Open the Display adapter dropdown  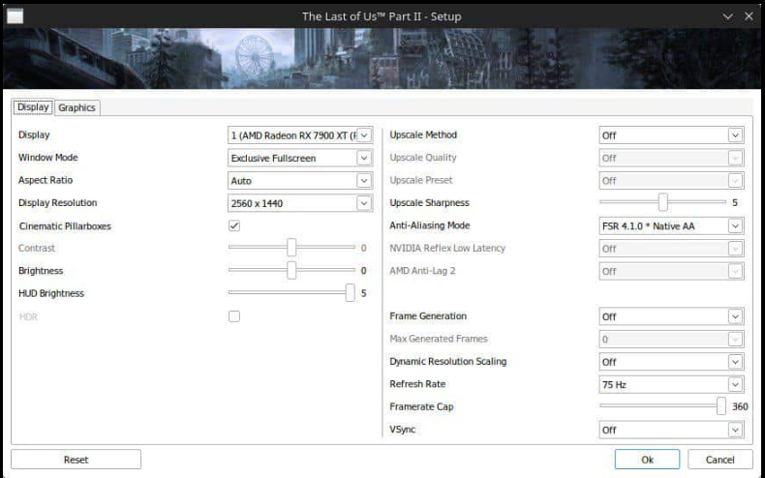point(300,135)
